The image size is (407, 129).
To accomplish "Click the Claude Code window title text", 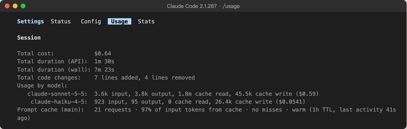I will [203, 6].
